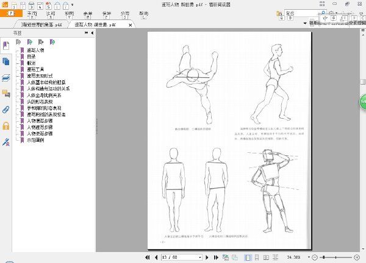Image resolution: width=366 pixels, height=263 pixels.
Task: Open the zoom percentage dropdown arrow
Action: (309, 257)
